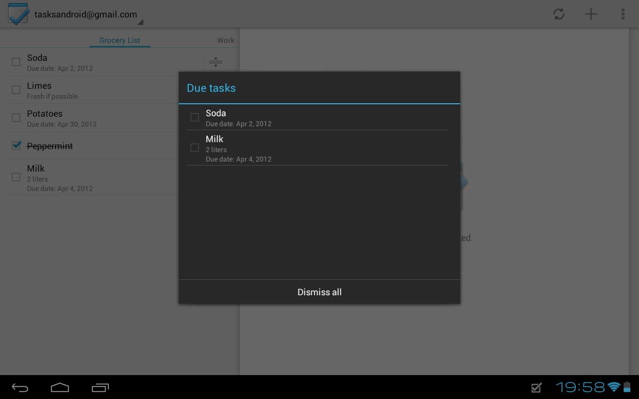Open the recent apps icon
This screenshot has width=639, height=399.
(x=100, y=388)
